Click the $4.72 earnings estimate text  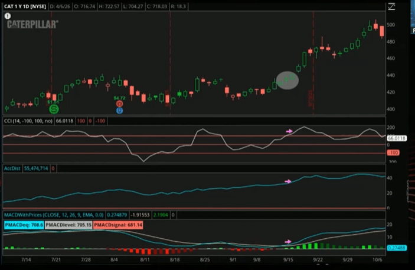(119, 98)
